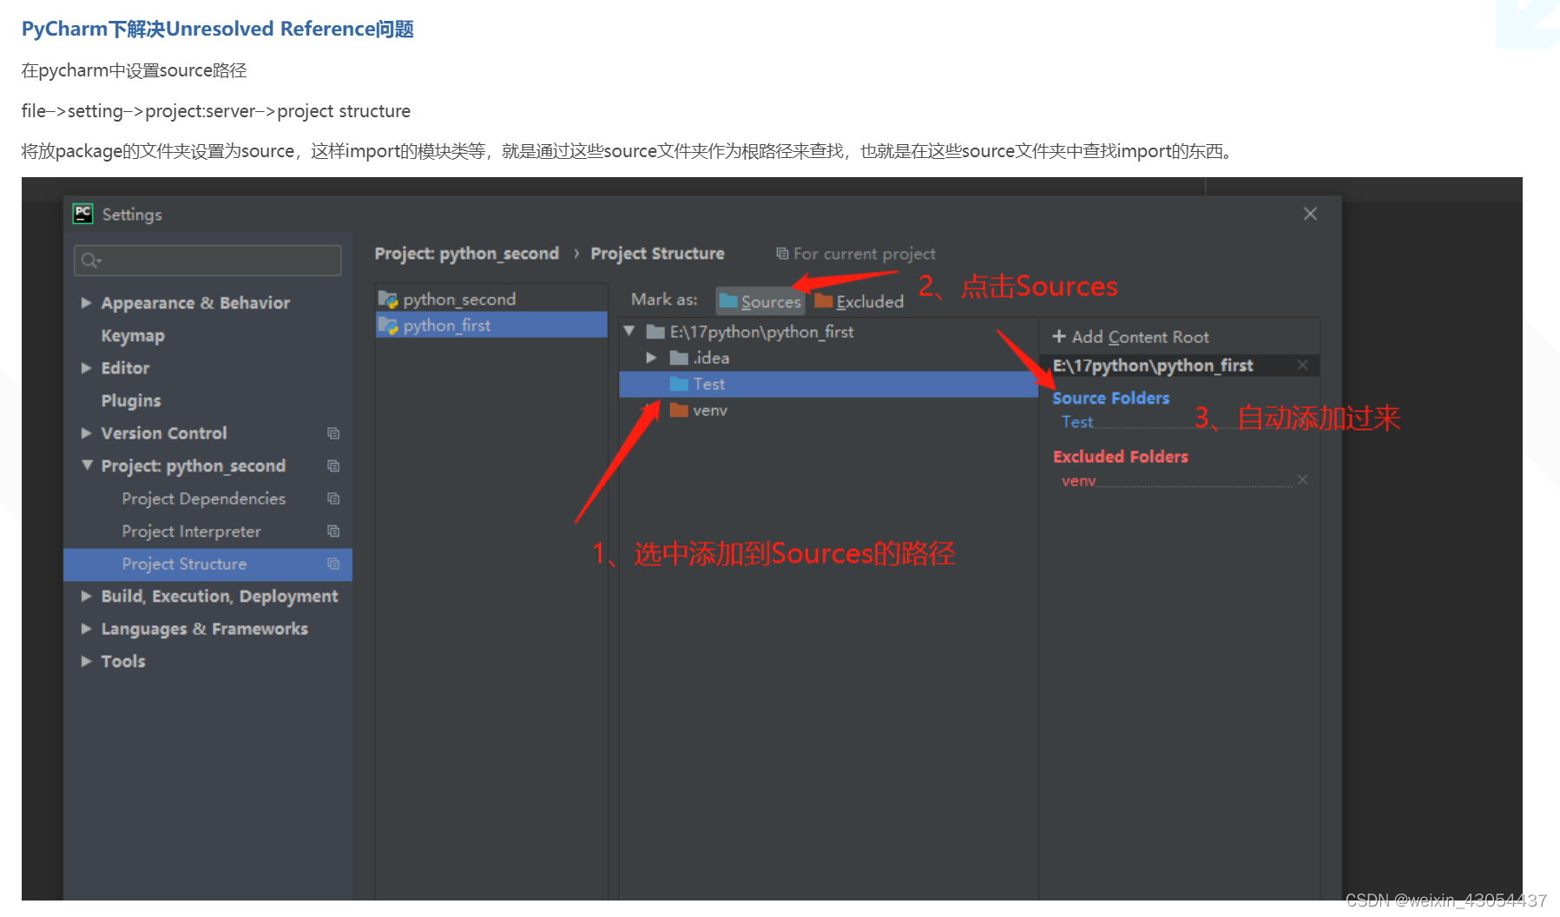The image size is (1560, 917).
Task: Click the Excluded folder icon in Mark as
Action: [822, 301]
